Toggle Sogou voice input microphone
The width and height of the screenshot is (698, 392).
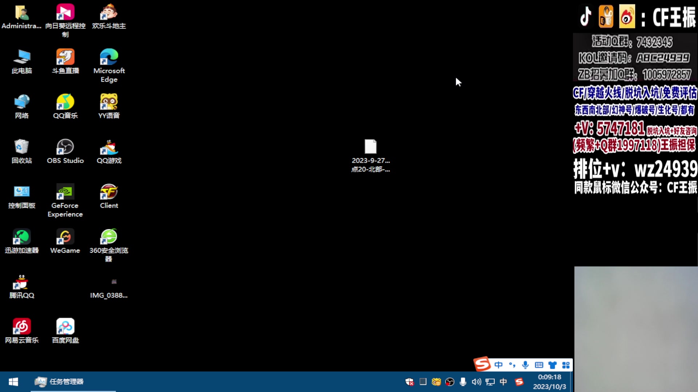coord(525,365)
